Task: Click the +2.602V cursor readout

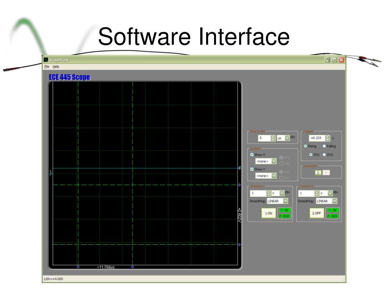Action: (x=239, y=215)
